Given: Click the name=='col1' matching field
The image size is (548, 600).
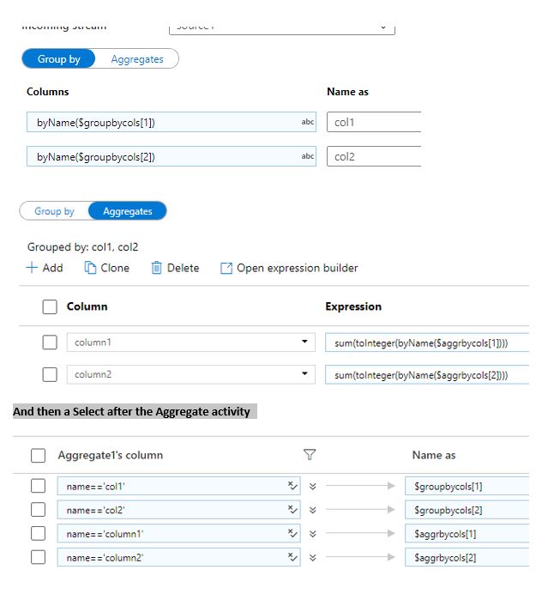Looking at the screenshot, I should [x=178, y=486].
